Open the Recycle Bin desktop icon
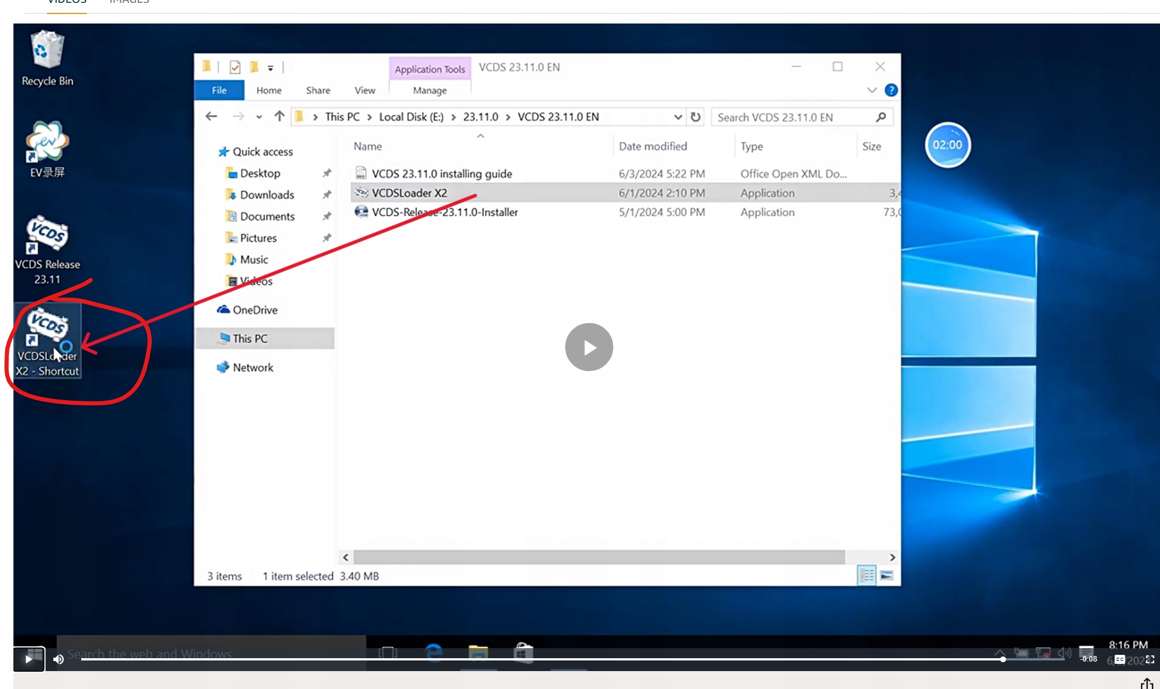Image resolution: width=1160 pixels, height=689 pixels. [47, 59]
